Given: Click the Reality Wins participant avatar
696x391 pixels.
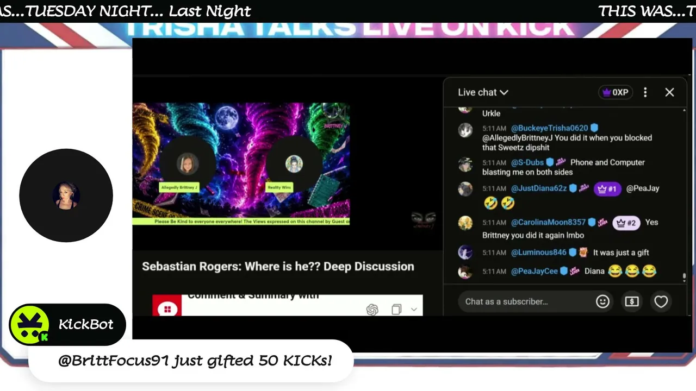Looking at the screenshot, I should point(294,163).
